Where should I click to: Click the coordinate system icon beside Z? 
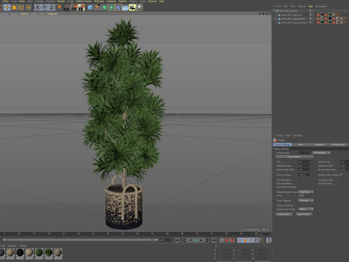(x=58, y=7)
